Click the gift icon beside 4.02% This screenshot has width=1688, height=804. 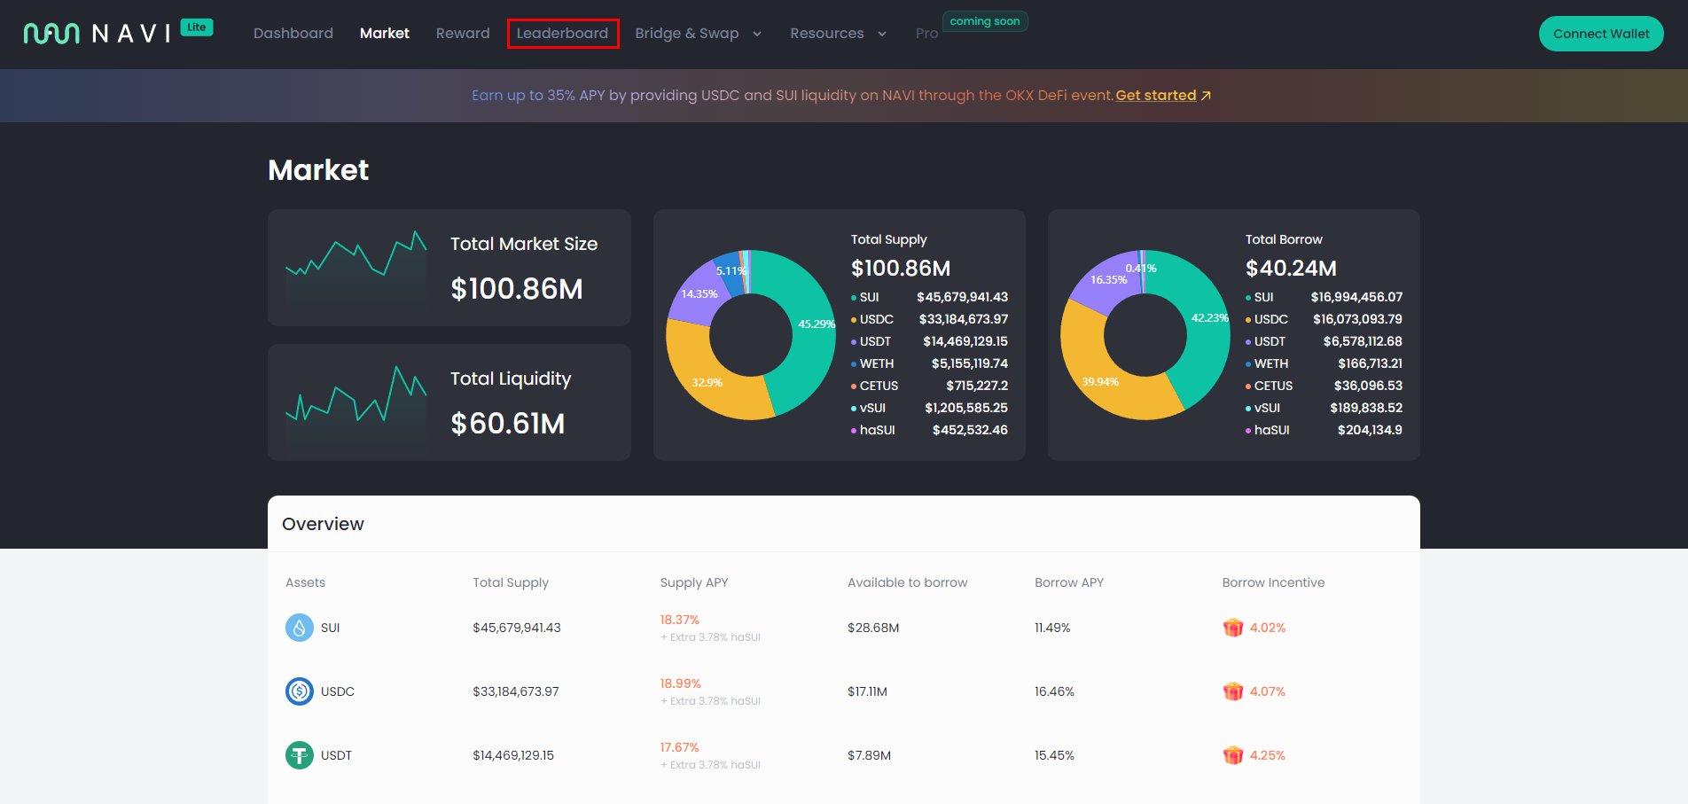pos(1232,628)
